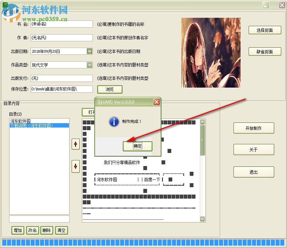Image resolution: width=287 pixels, height=248 pixels.
Task: Click the blue progress bar at the bottom
Action: point(143,242)
